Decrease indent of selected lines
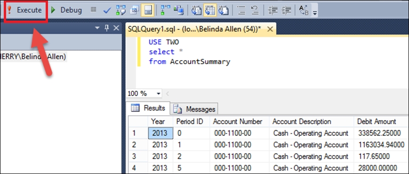Image resolution: width=409 pixels, height=174 pixels. click(273, 10)
